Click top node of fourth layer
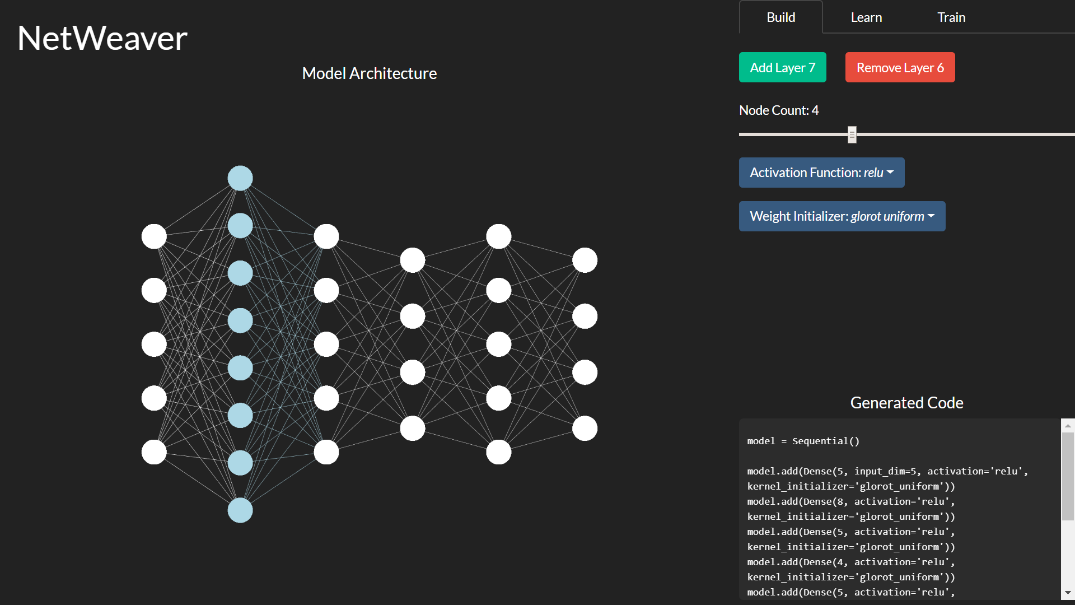The width and height of the screenshot is (1075, 605). (413, 260)
